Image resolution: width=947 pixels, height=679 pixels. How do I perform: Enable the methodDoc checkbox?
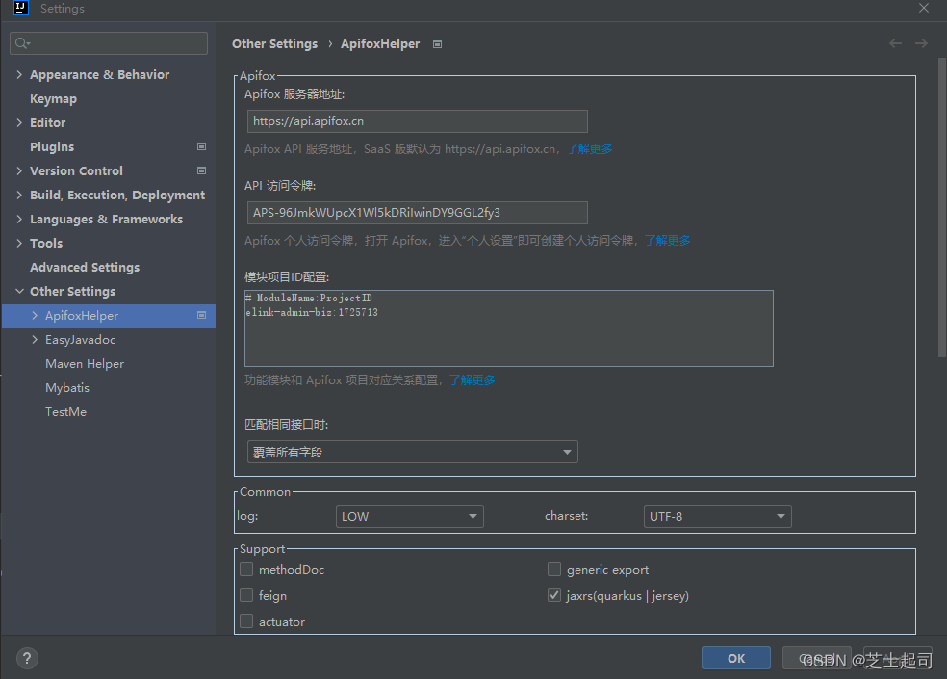coord(246,569)
